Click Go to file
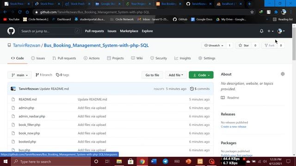Viewport: 296px width, 166px height. (x=152, y=75)
